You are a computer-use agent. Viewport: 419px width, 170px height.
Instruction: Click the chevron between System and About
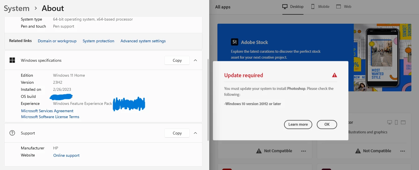(x=36, y=8)
